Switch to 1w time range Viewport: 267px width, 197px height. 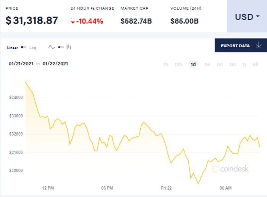click(x=207, y=64)
